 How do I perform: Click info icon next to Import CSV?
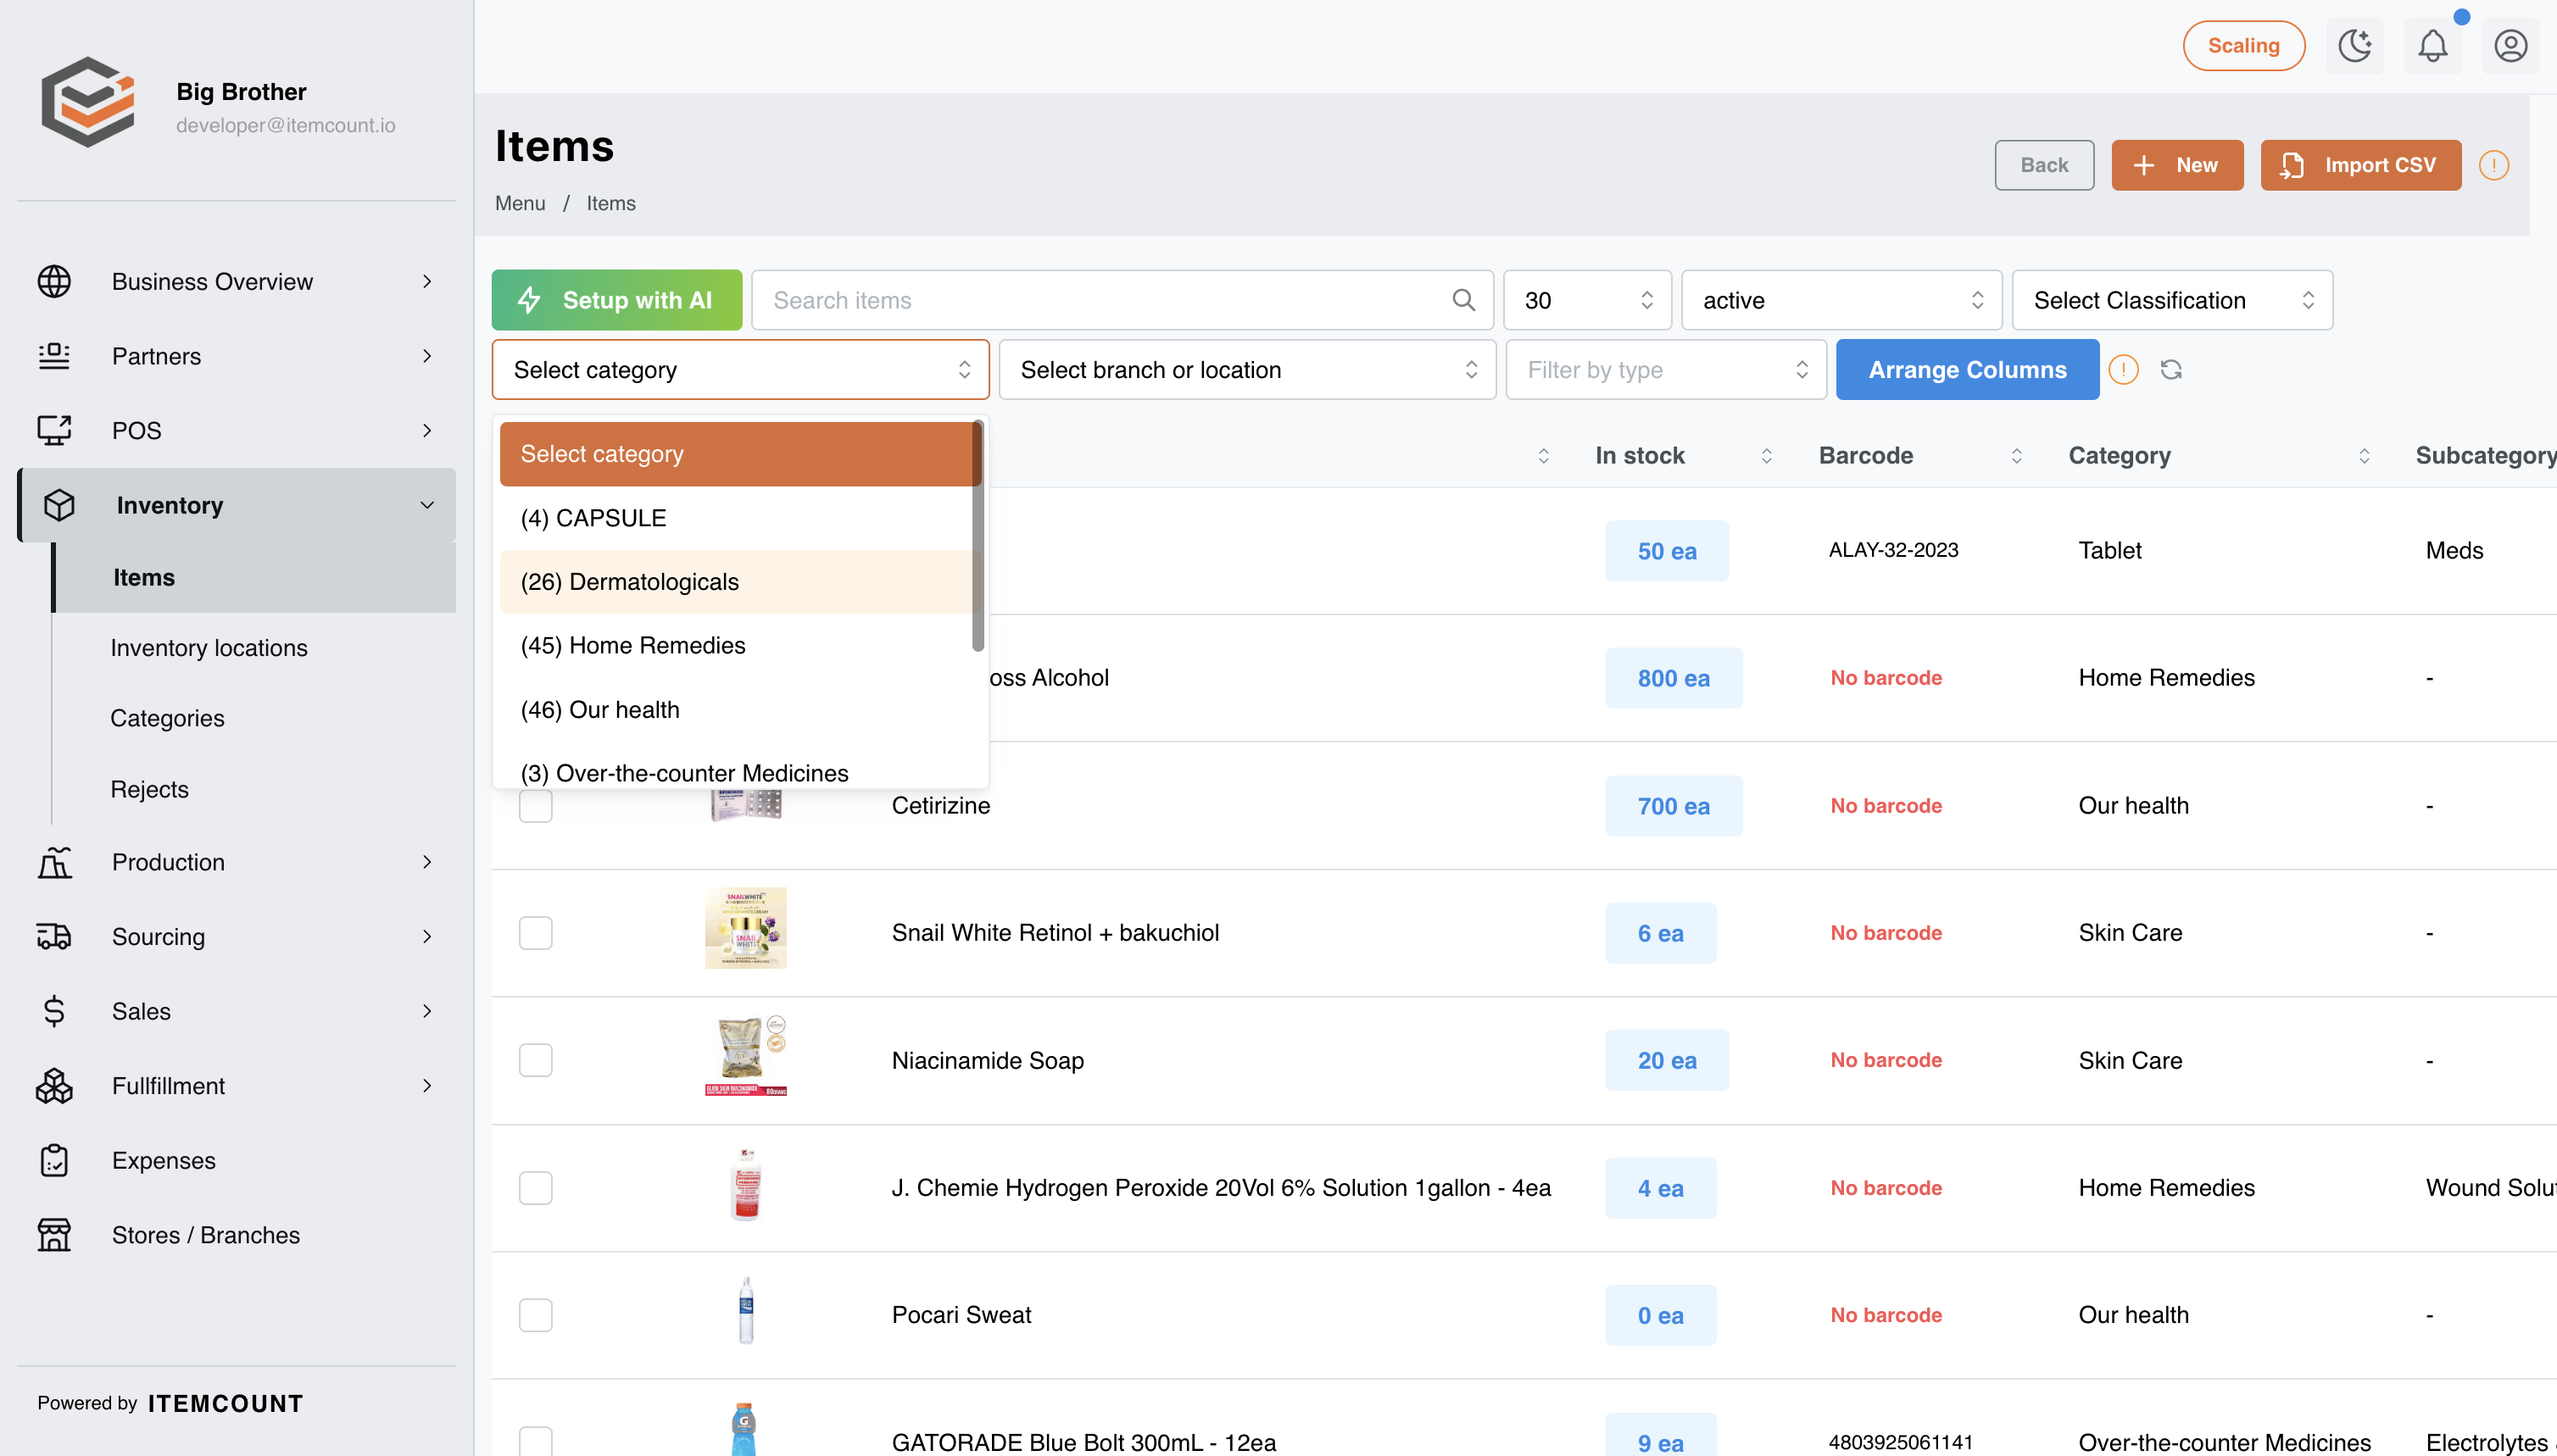pos(2494,165)
